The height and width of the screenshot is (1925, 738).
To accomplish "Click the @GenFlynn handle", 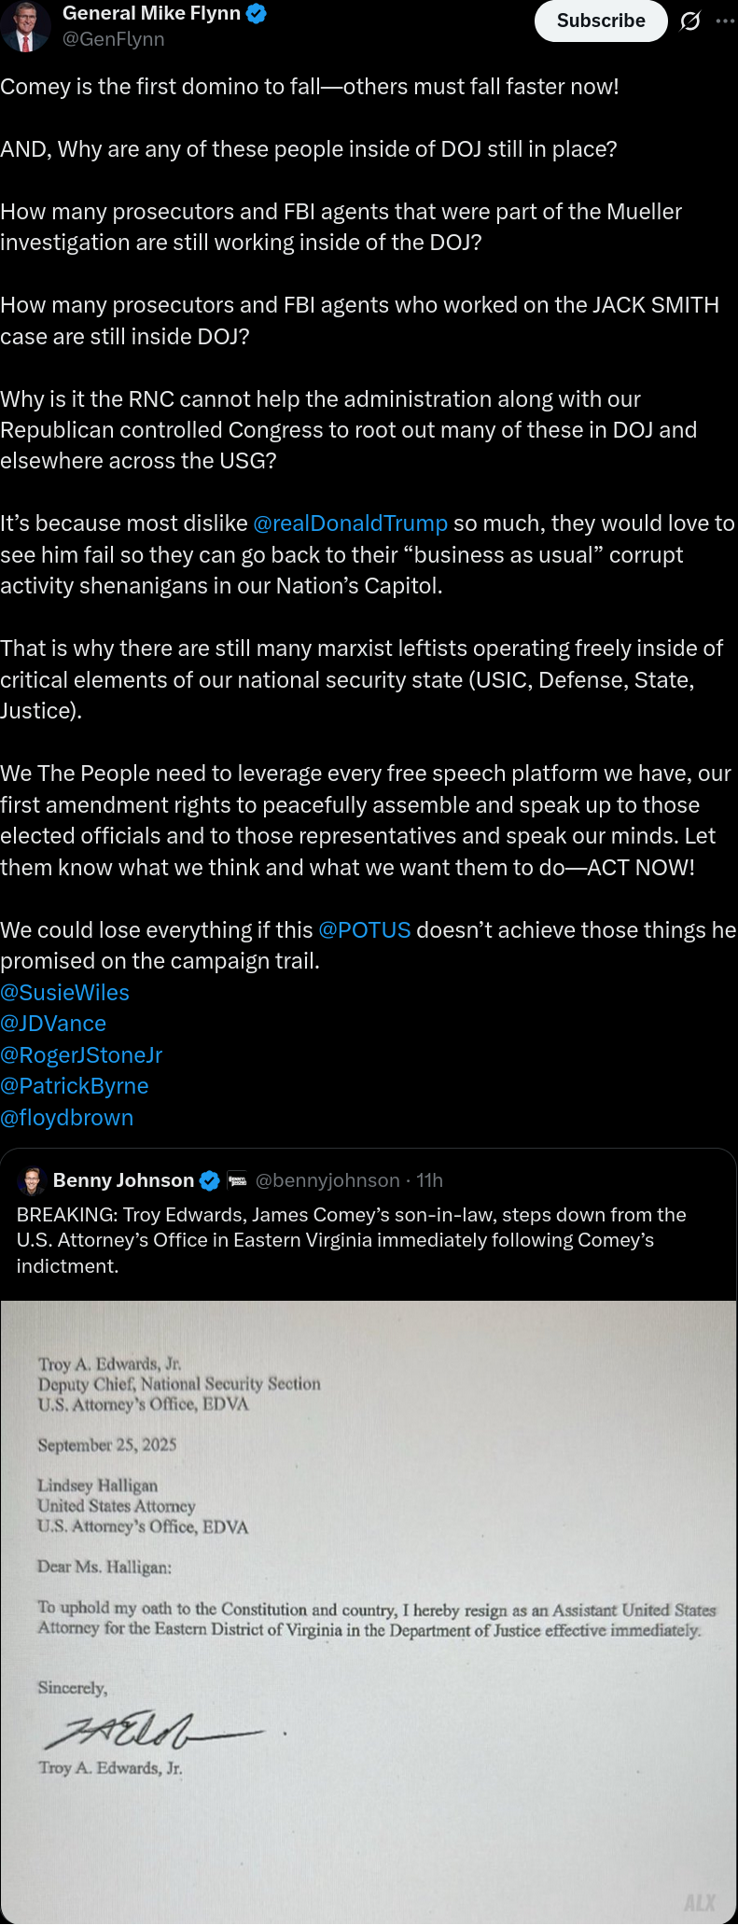I will pyautogui.click(x=114, y=39).
